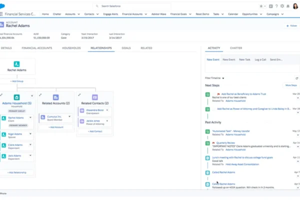
Task: Open the Jackie Jones row action menu
Action: click(107, 121)
